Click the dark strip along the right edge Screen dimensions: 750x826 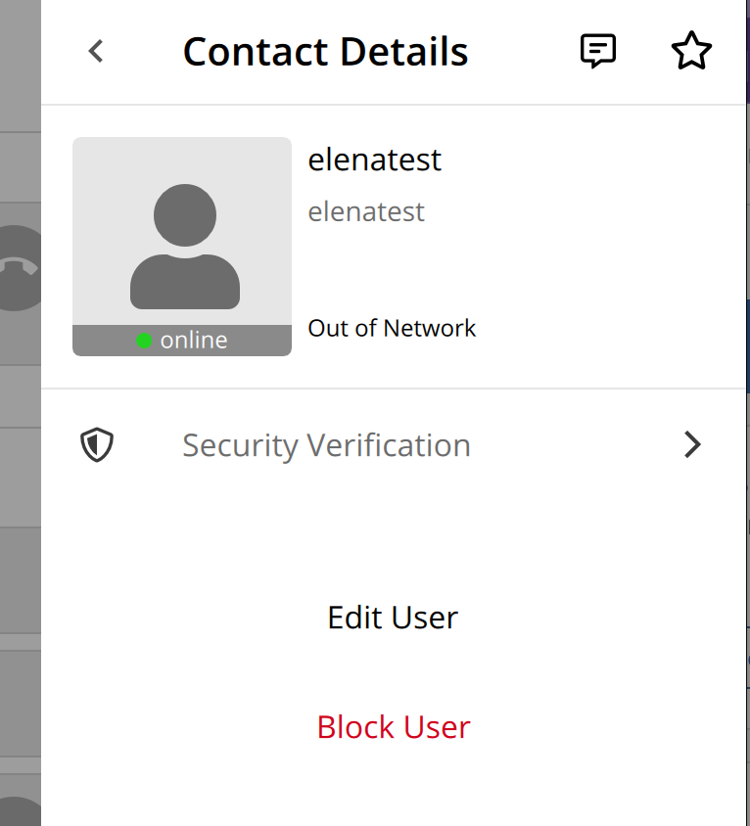[x=748, y=413]
